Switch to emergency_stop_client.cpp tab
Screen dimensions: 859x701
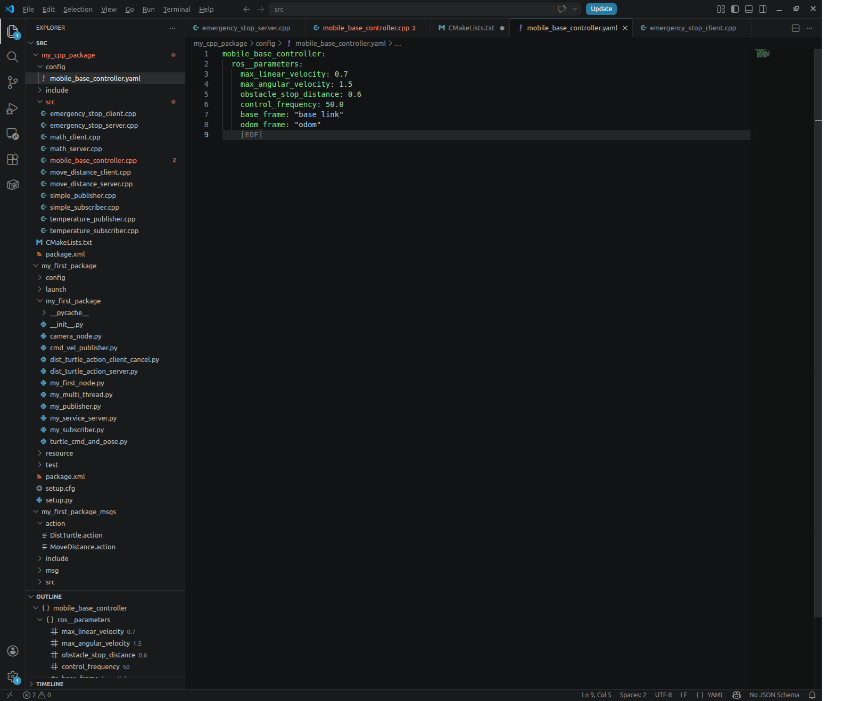point(692,28)
